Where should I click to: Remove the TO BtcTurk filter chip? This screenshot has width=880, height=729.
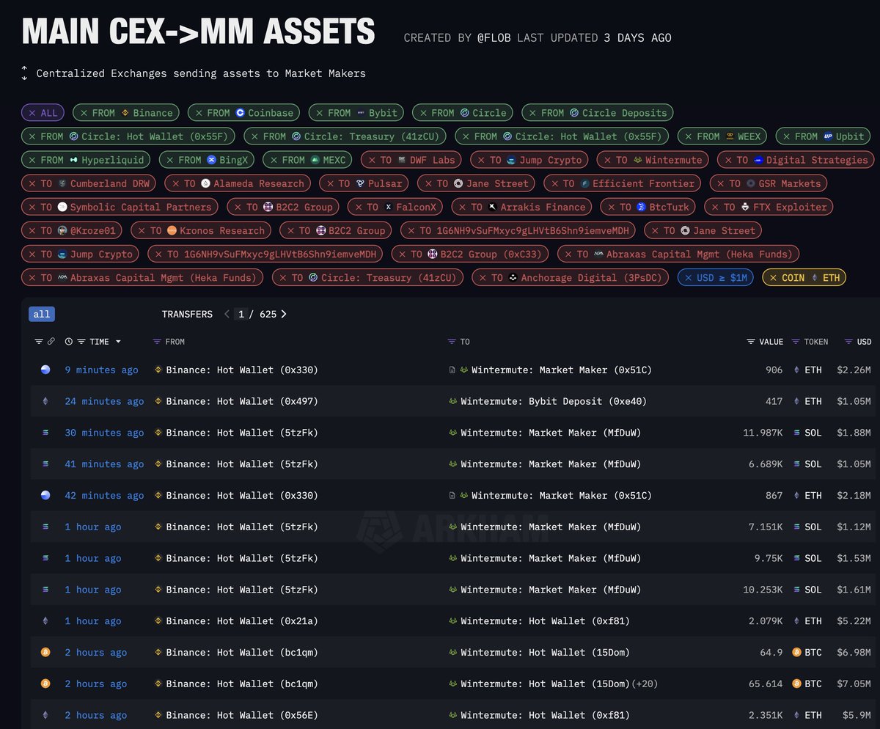point(612,207)
